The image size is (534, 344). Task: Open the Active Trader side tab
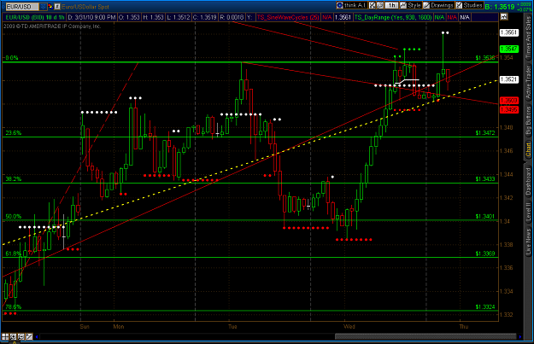pyautogui.click(x=528, y=83)
